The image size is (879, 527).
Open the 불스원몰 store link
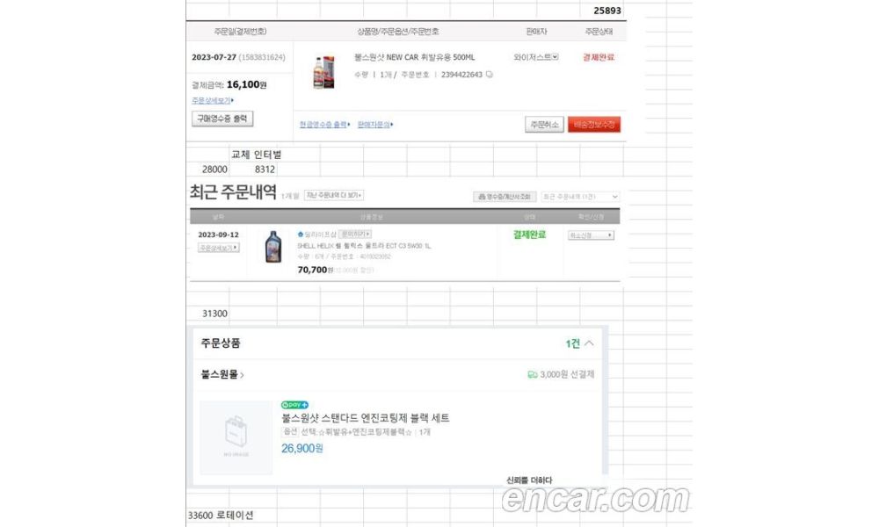[x=222, y=374]
